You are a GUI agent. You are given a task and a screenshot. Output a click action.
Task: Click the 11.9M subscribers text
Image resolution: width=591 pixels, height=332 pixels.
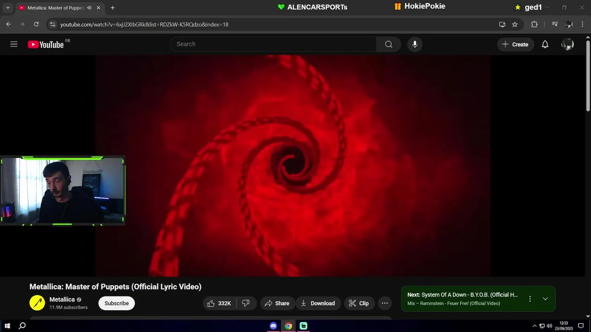point(68,308)
